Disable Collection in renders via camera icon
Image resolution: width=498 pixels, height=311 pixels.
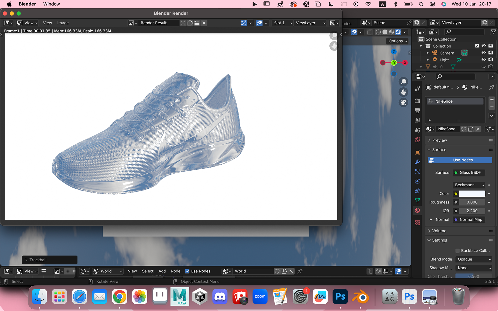coord(491,46)
